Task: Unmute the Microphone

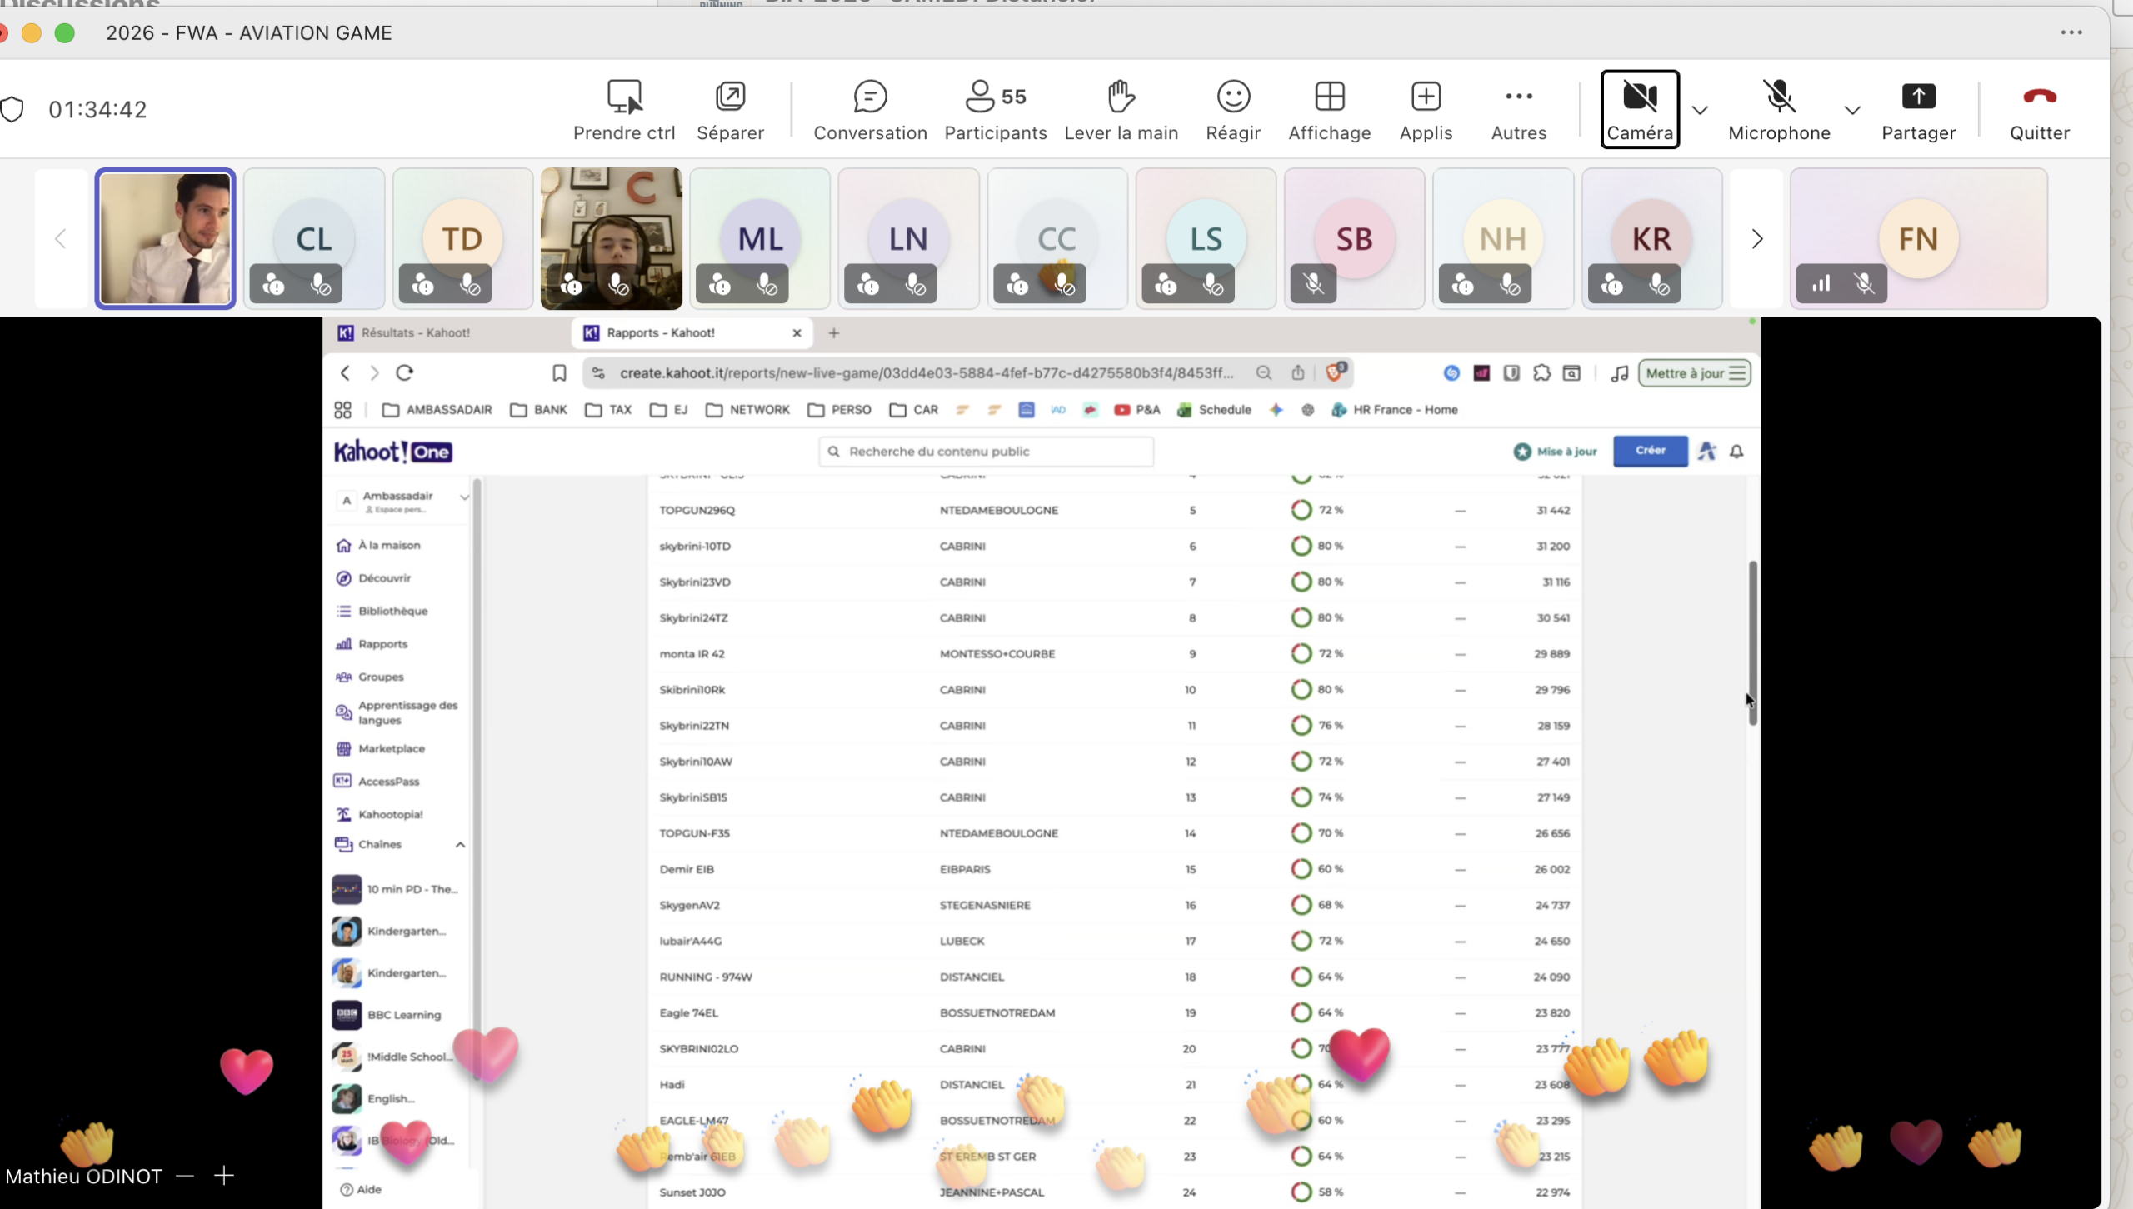Action: pos(1779,98)
